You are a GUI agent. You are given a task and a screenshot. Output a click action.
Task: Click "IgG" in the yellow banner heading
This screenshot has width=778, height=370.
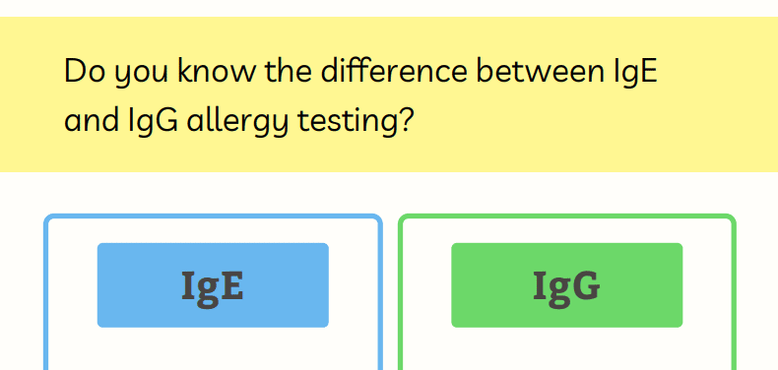coord(153,121)
